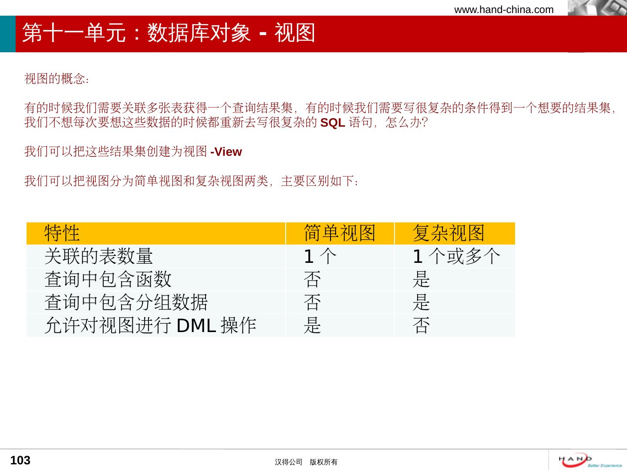Click 复杂视图 "是" in the 查询中包含分组数据 row

pyautogui.click(x=455, y=302)
